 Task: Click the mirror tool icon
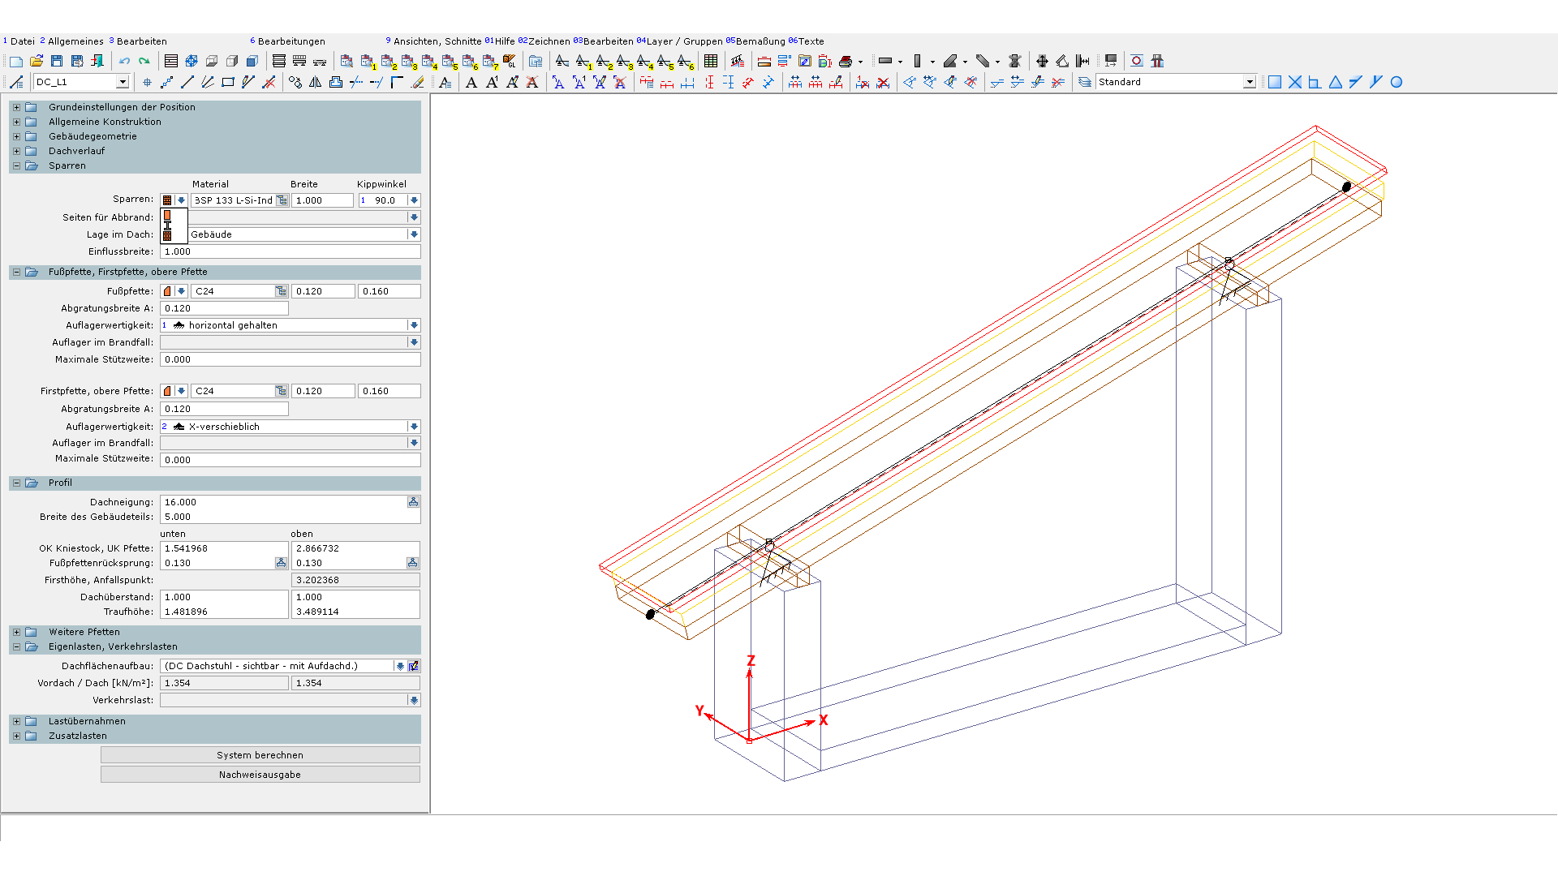pyautogui.click(x=316, y=82)
